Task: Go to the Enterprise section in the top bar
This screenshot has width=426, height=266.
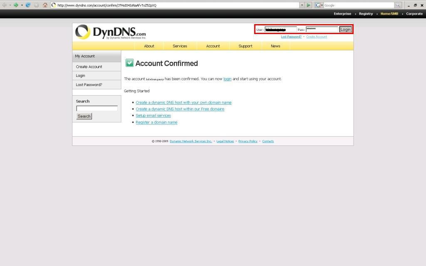Action: pyautogui.click(x=342, y=14)
